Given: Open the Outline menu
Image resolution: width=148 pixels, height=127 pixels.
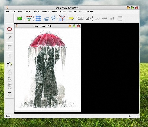Looking at the screenshot, I should tap(36, 12).
